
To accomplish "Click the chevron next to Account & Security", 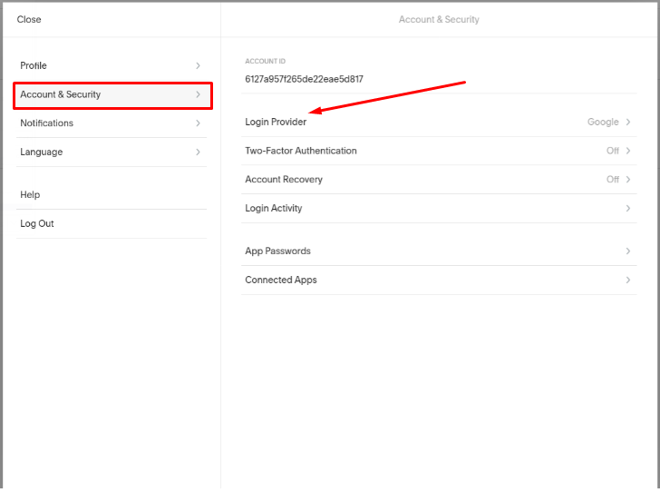I will point(198,94).
